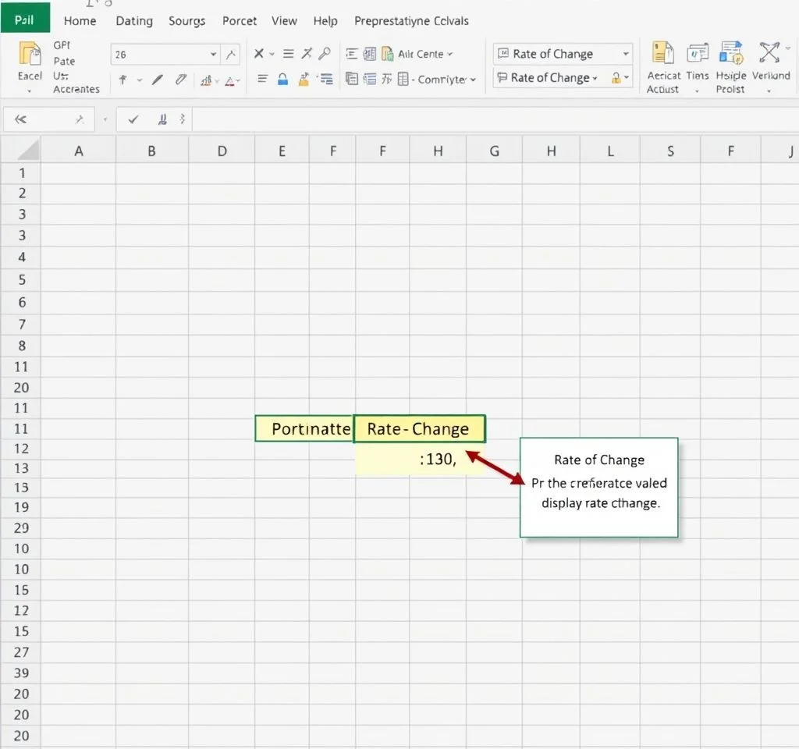Select column B header

(152, 151)
